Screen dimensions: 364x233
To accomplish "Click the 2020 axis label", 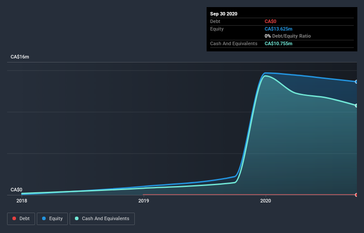I will coord(266,201).
